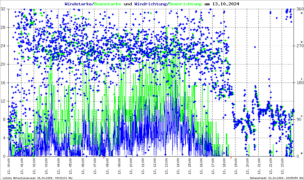This screenshot has width=304, height=180.
Task: Click the wind-speed axis label '32'
Action: click(3, 9)
